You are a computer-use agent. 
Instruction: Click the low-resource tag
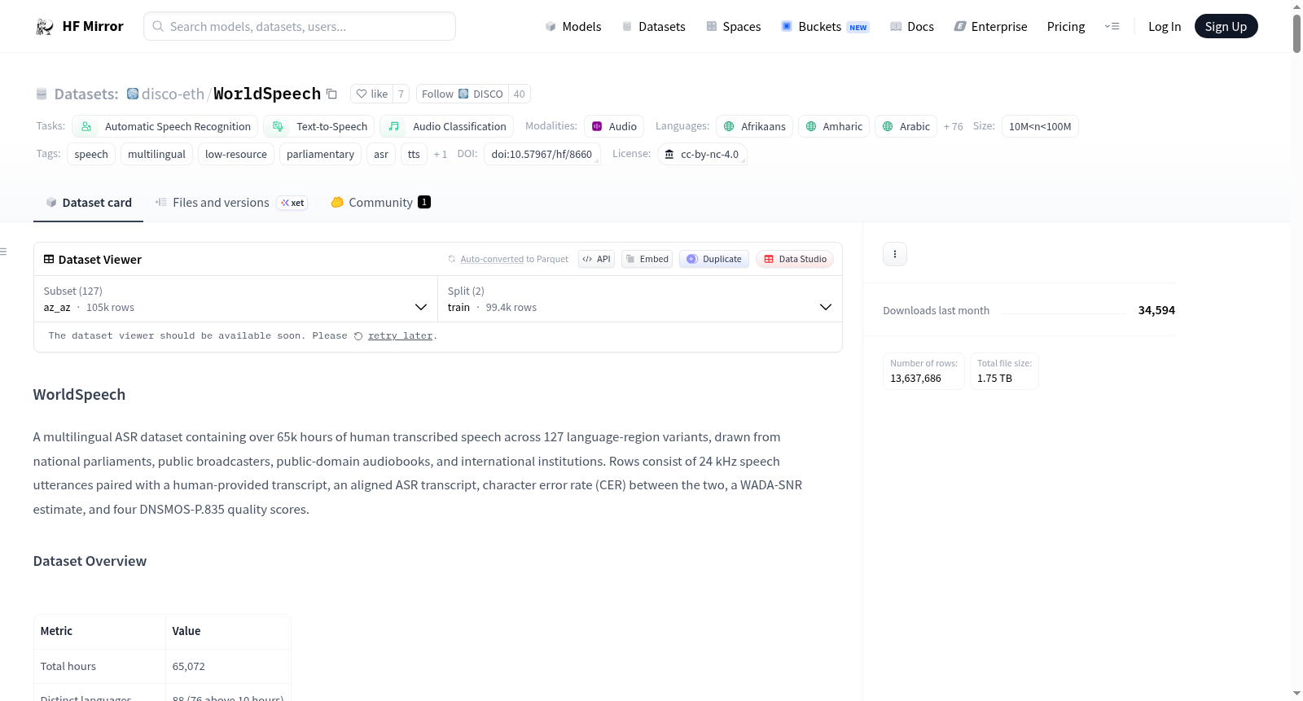tap(236, 154)
